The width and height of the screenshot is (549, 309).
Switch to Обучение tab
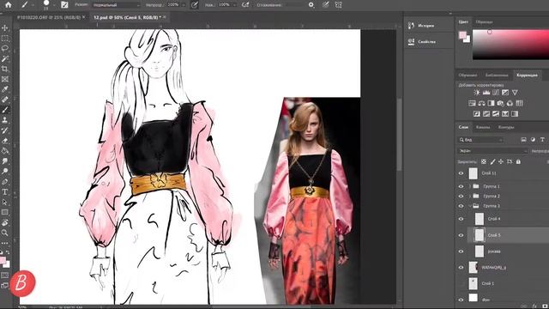coord(468,76)
